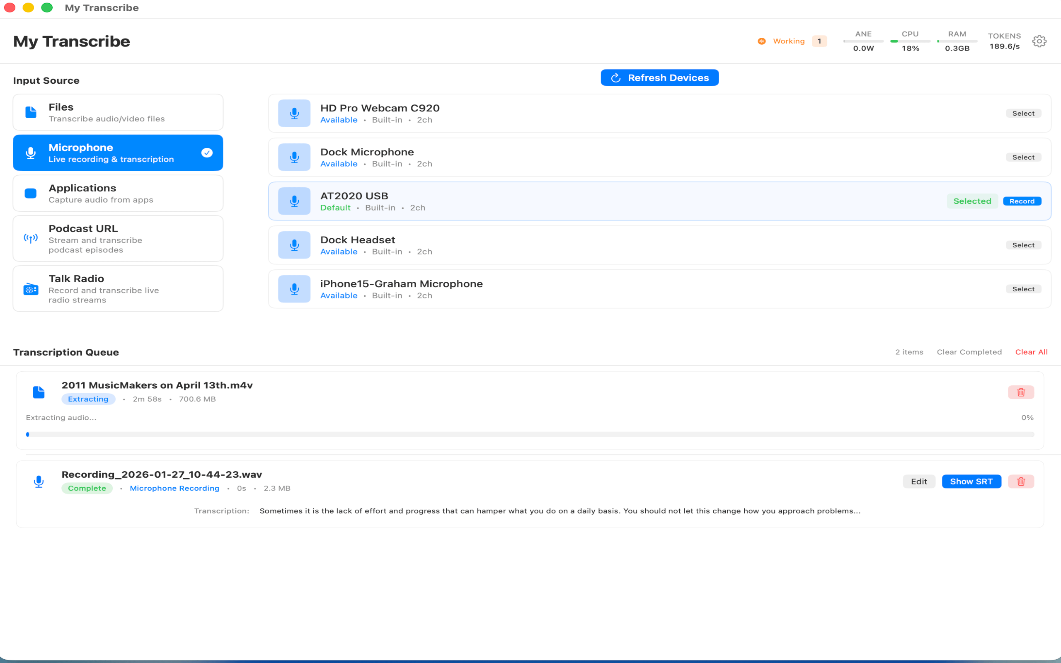Open the settings gear icon

tap(1039, 41)
